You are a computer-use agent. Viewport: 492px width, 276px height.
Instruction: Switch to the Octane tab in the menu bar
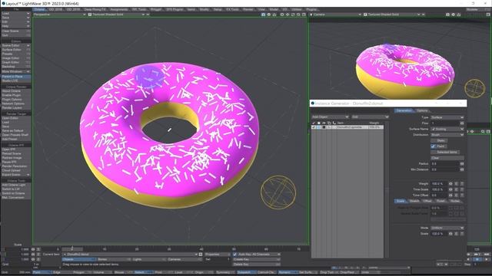tap(39, 10)
